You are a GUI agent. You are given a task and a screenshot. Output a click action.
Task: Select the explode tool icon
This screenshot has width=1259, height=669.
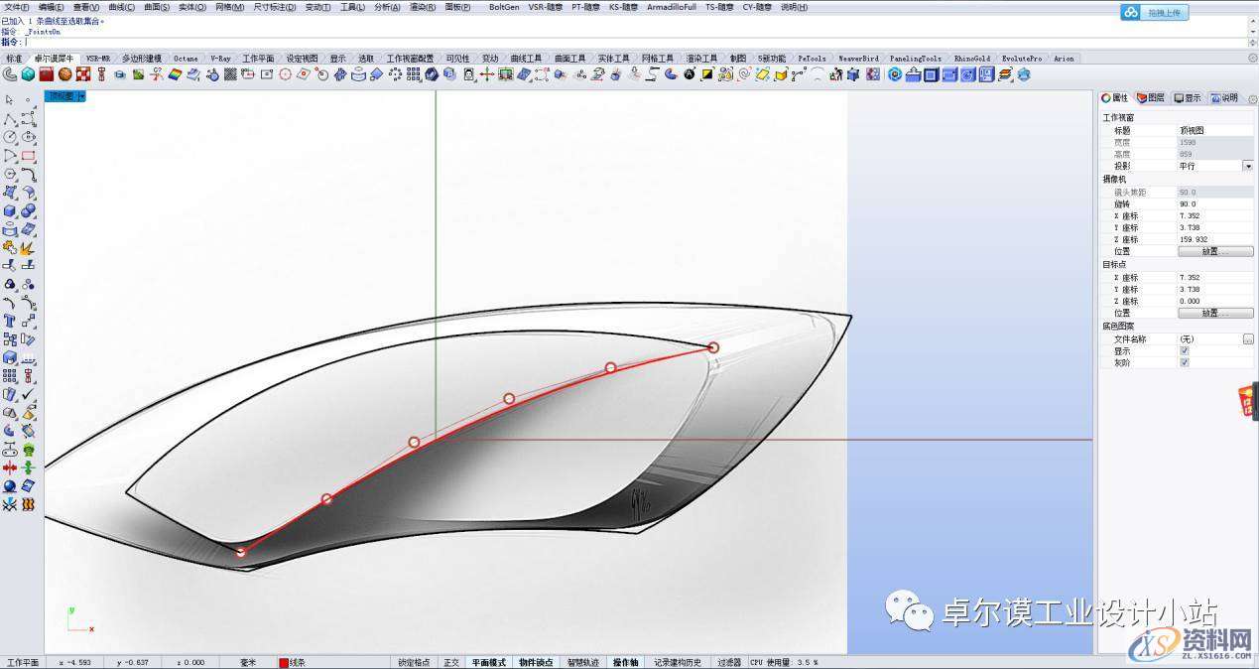click(x=29, y=248)
